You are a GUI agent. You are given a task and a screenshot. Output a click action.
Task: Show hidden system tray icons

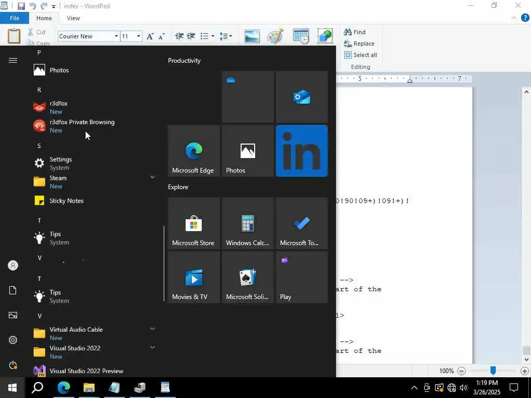coord(414,388)
